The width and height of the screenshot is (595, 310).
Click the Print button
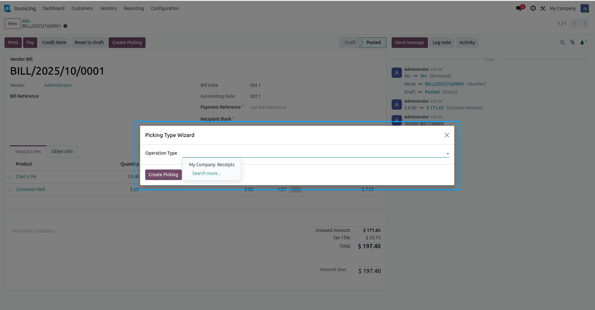pos(13,42)
